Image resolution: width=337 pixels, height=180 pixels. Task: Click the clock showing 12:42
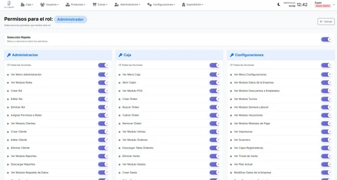tap(302, 5)
